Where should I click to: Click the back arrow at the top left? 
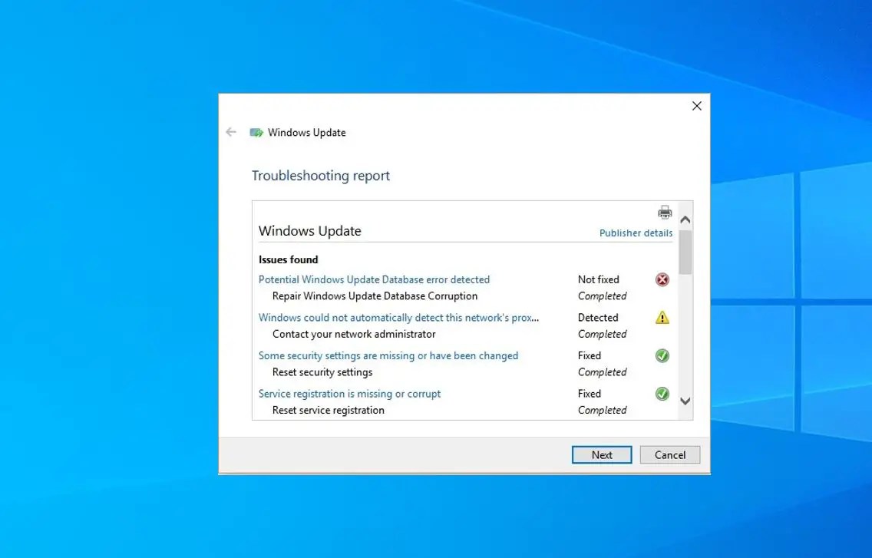(230, 131)
